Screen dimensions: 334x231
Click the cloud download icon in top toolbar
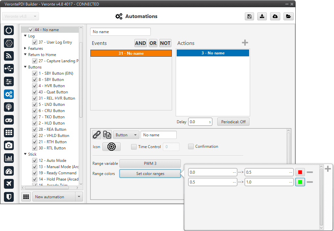[x=275, y=16]
